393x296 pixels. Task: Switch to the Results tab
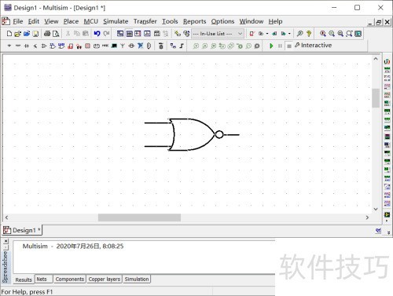[24, 280]
